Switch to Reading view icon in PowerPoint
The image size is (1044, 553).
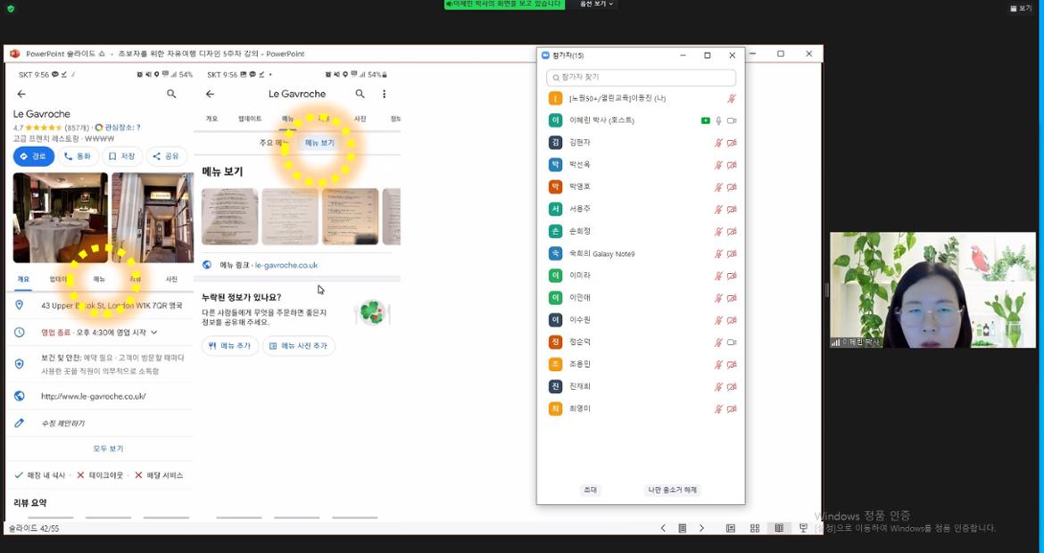coord(779,528)
